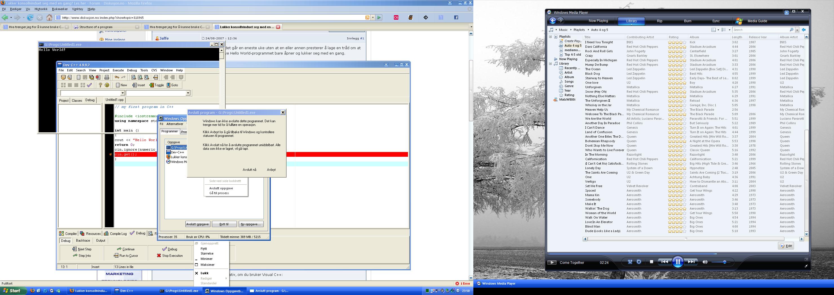Screen dimensions: 834x295
Task: Click Avbryt in the end program dialog
Action: click(271, 170)
